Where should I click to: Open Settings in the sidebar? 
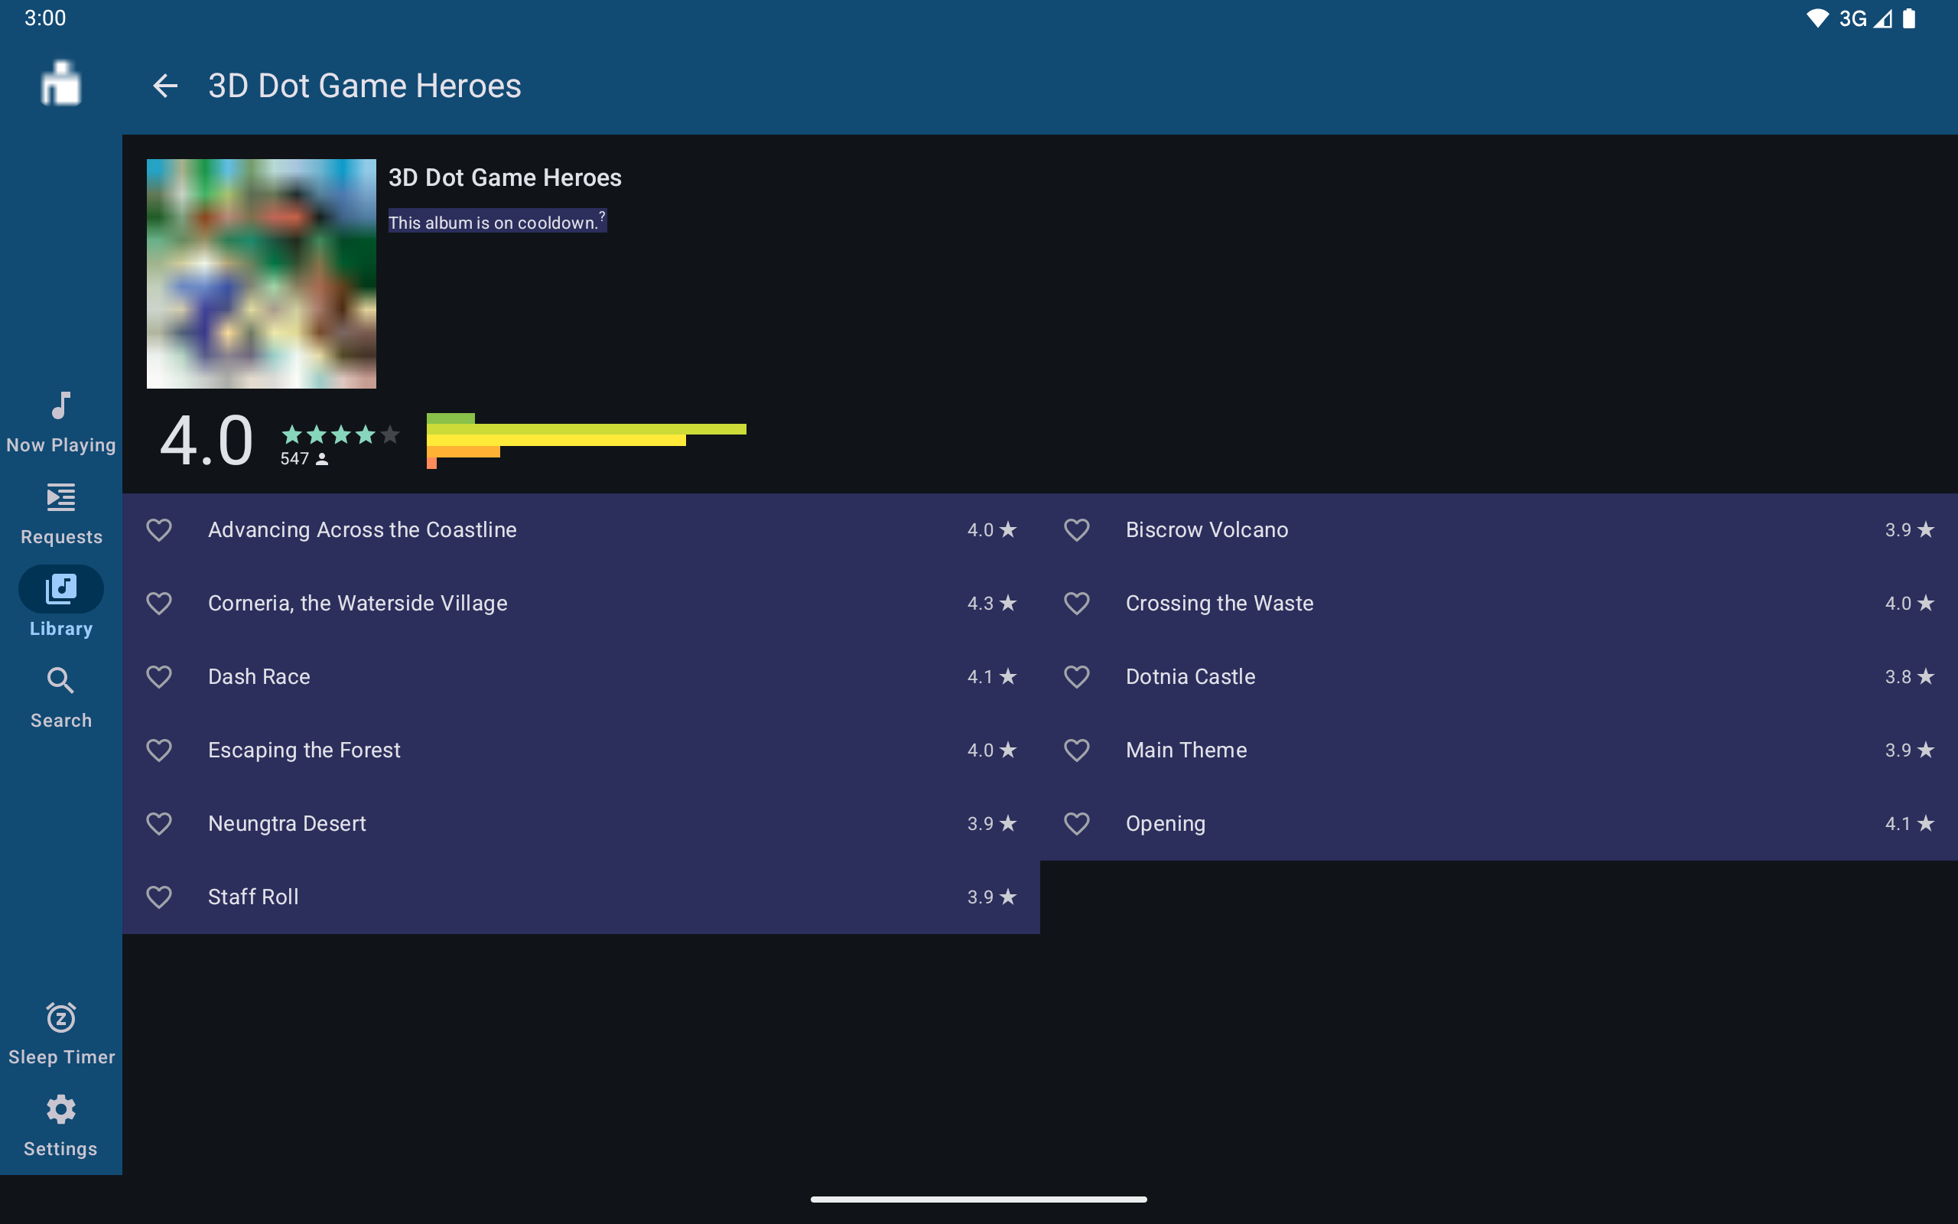point(60,1126)
